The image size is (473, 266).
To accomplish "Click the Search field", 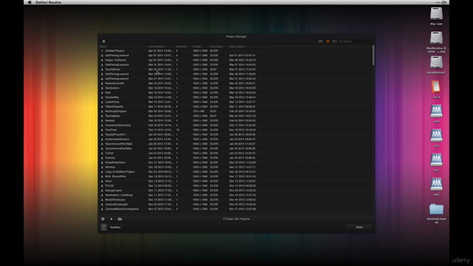I will click(355, 41).
